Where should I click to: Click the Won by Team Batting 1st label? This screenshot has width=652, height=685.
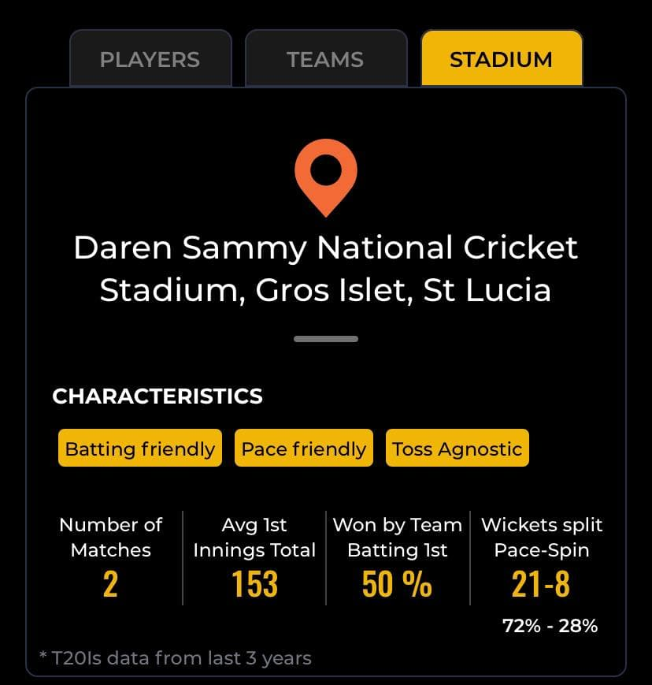tap(397, 538)
